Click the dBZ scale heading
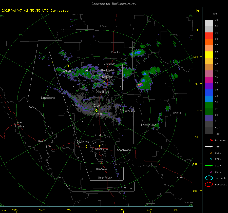The width and height of the screenshot is (228, 213). [x=215, y=14]
